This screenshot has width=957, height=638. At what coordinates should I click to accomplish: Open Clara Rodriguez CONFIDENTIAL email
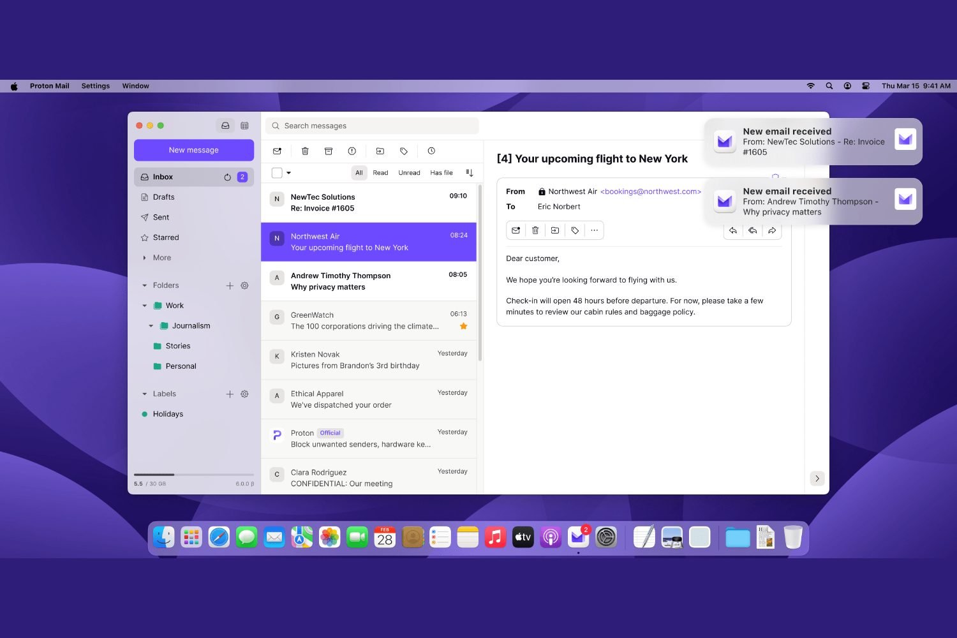[x=369, y=478]
